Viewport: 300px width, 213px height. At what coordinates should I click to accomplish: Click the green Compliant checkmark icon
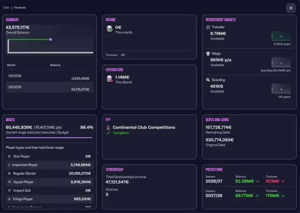pyautogui.click(x=108, y=133)
